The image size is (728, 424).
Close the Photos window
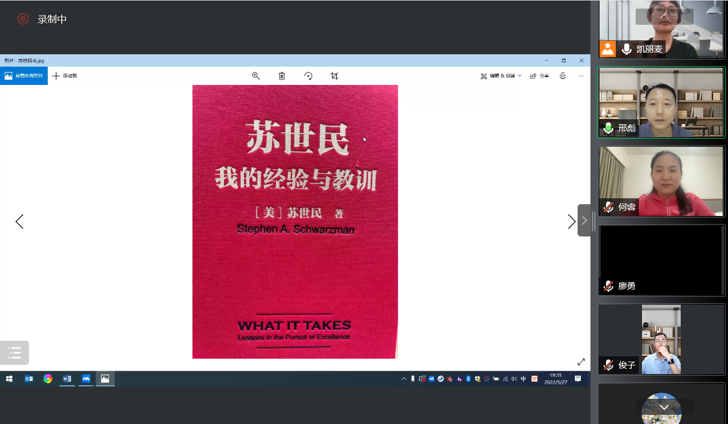point(581,61)
